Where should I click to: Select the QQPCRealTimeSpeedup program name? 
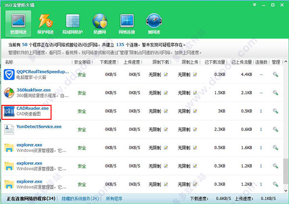pos(42,72)
